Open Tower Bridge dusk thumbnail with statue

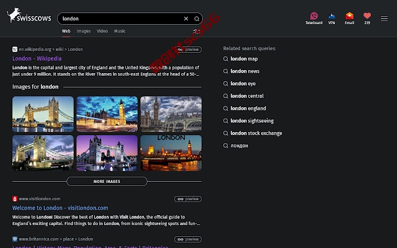(43, 153)
